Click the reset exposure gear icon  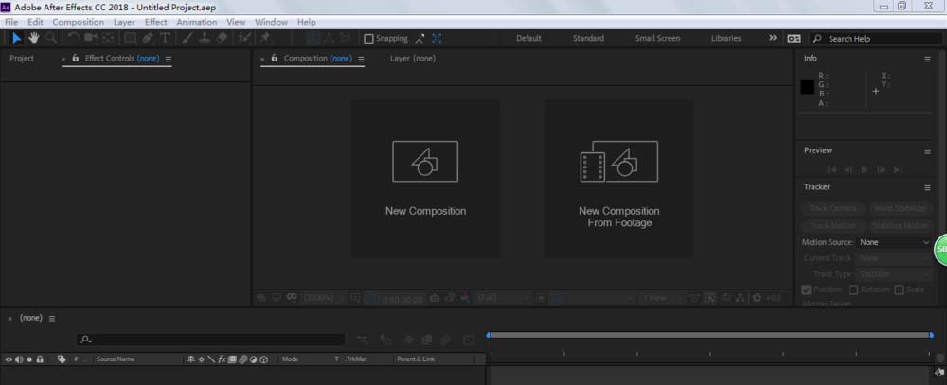[x=757, y=298]
